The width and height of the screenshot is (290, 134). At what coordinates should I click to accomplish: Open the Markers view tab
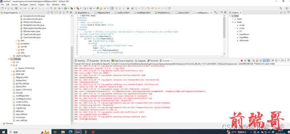(80, 61)
